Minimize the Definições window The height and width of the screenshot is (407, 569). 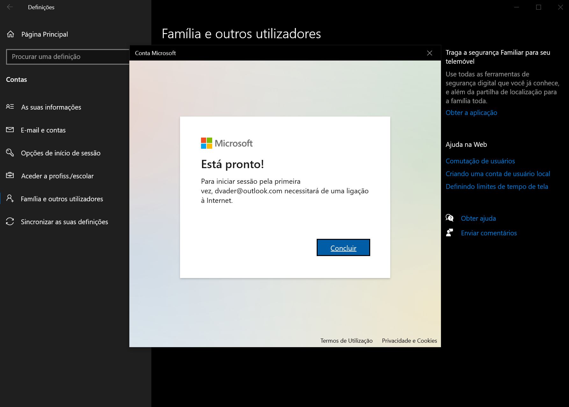(x=517, y=7)
